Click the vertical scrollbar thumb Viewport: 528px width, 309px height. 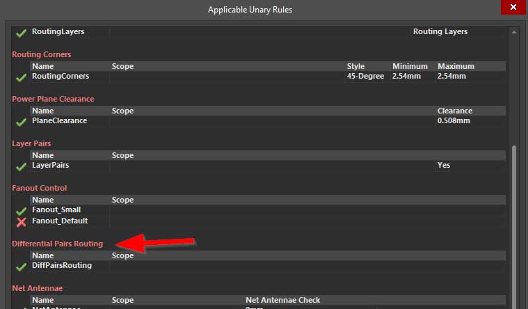(515, 223)
